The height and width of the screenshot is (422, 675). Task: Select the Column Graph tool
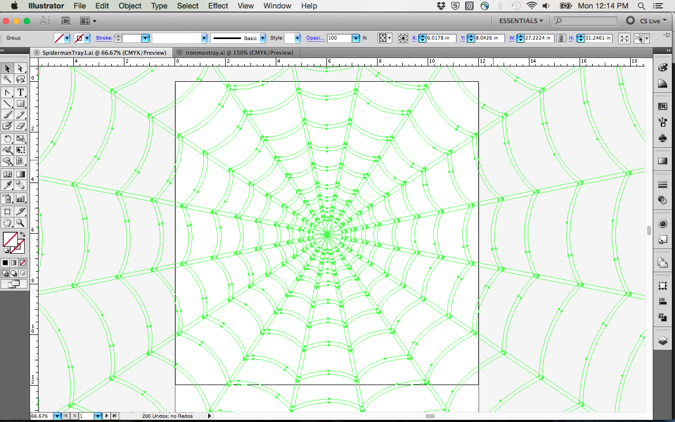(21, 198)
